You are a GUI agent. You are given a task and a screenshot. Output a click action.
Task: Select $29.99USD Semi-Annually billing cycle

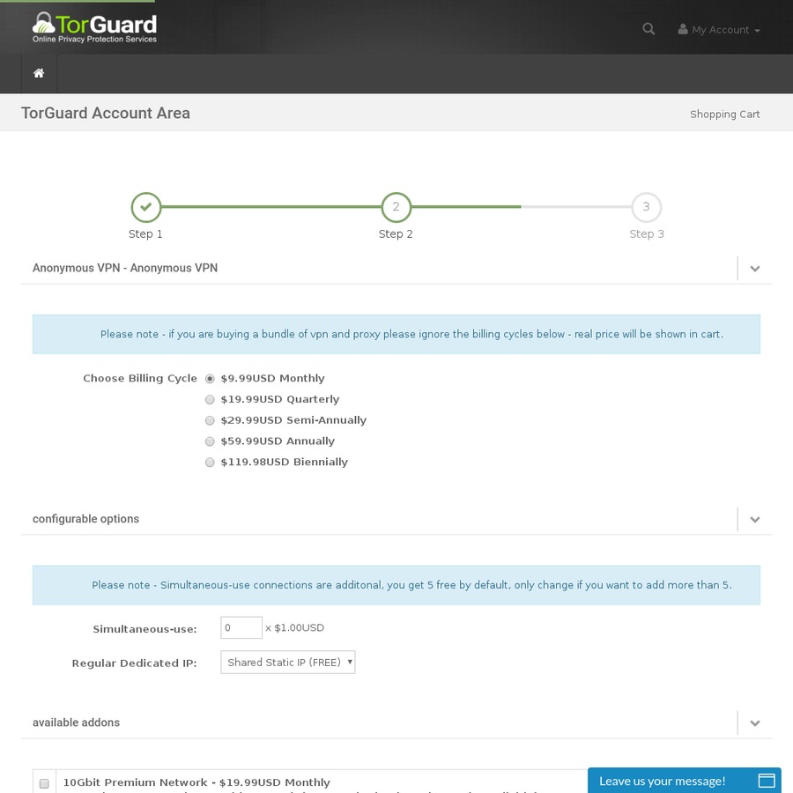point(210,420)
